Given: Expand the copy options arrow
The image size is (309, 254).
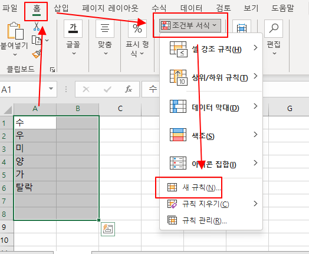Looking at the screenshot, I should [x=47, y=40].
